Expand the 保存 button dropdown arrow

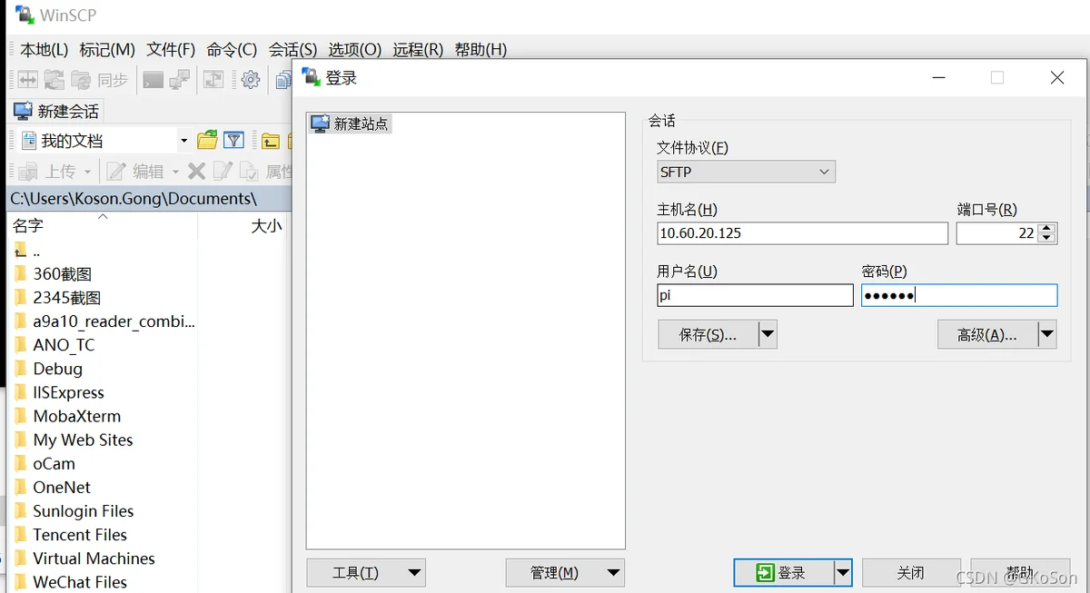[x=768, y=334]
